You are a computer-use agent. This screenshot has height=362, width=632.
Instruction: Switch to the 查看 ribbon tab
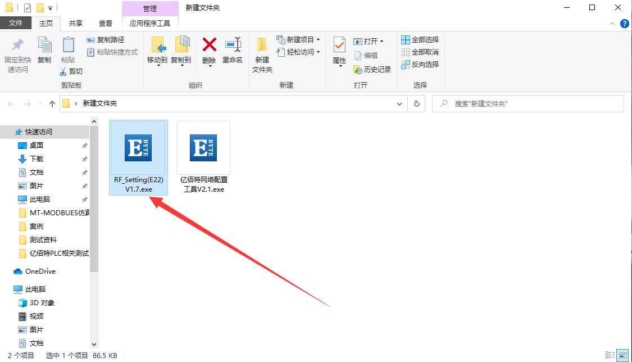click(106, 24)
